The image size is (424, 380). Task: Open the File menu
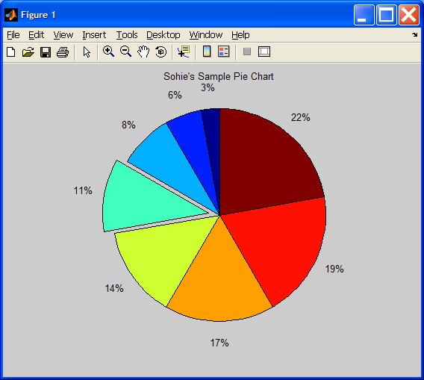(x=13, y=35)
